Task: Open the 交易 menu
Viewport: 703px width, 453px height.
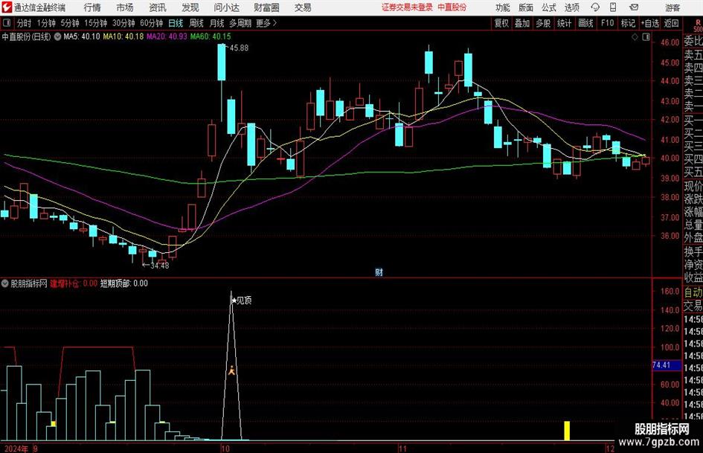Action: 303,7
